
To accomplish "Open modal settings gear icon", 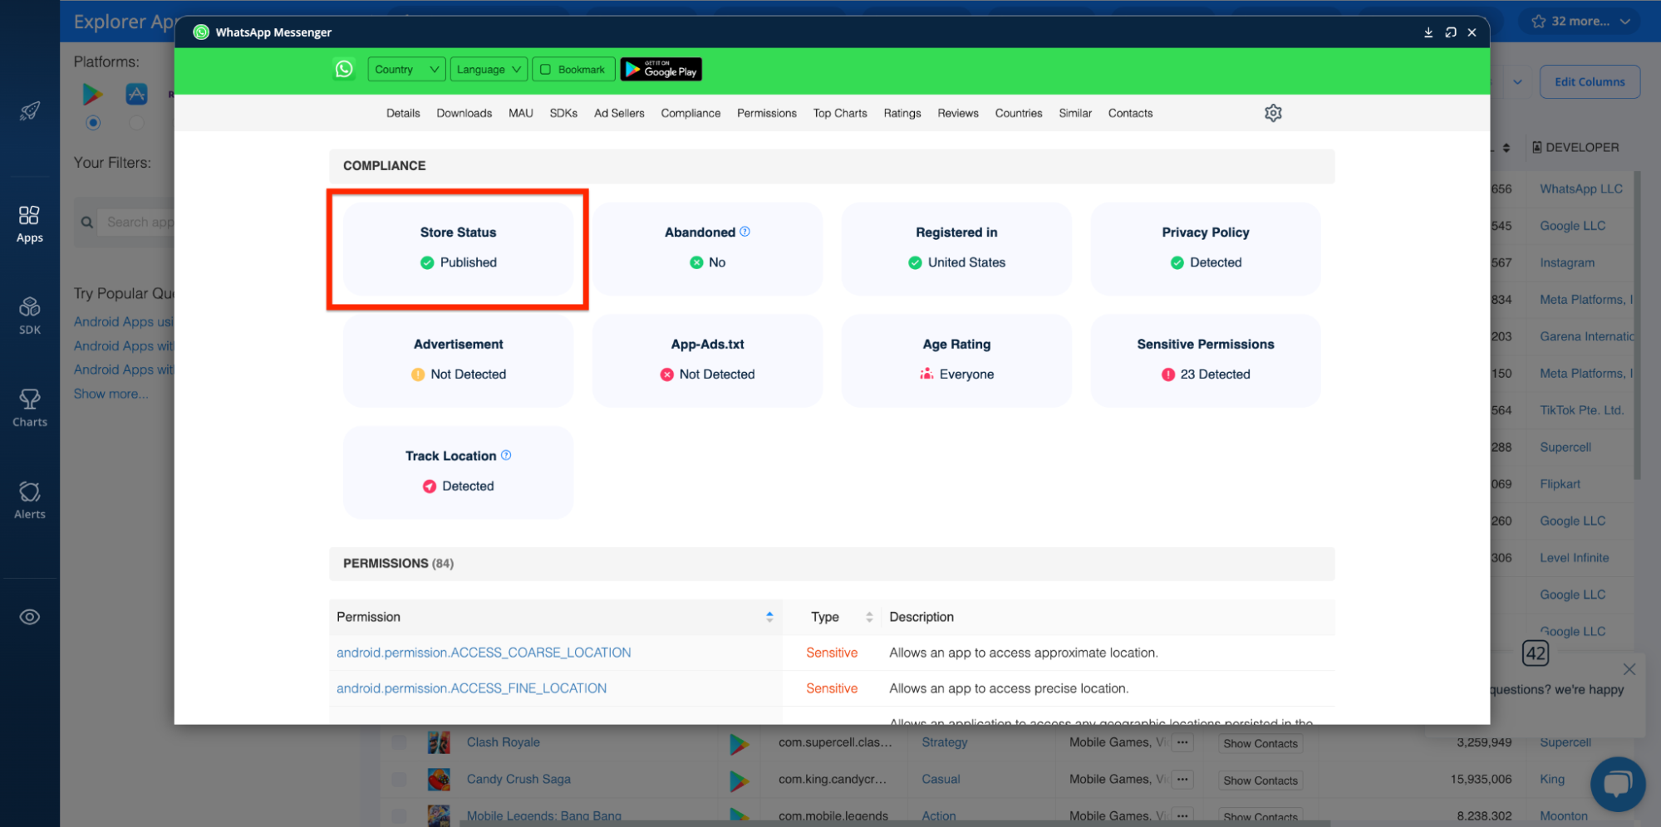I will 1273,113.
